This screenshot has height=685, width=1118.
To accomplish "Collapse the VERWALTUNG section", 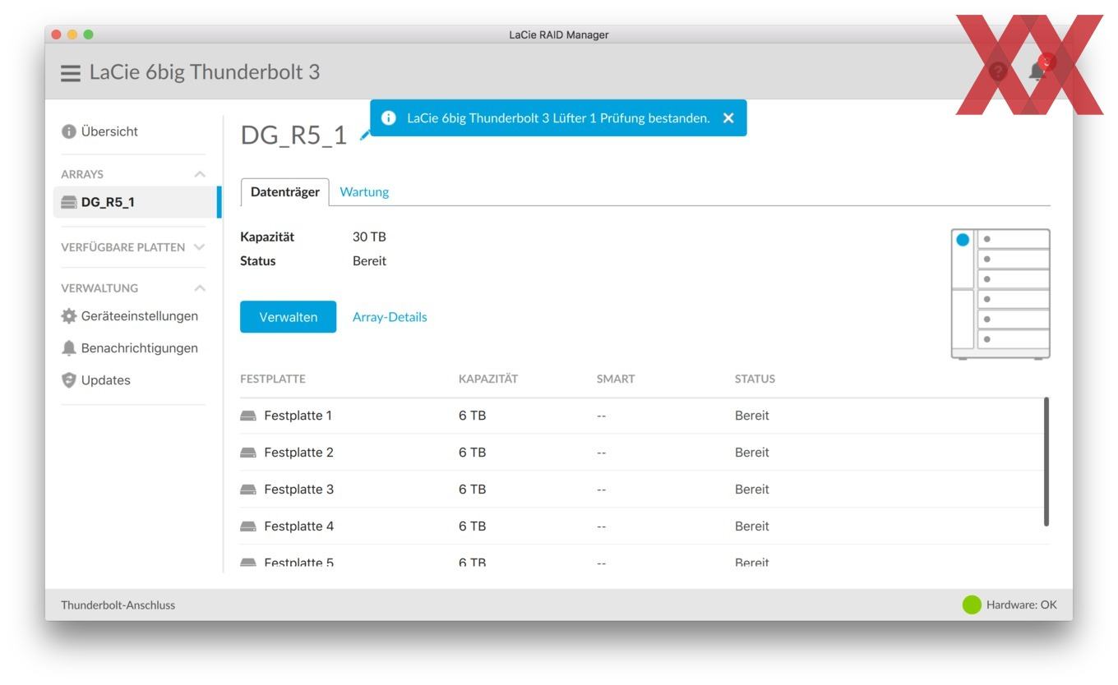I will pos(199,288).
